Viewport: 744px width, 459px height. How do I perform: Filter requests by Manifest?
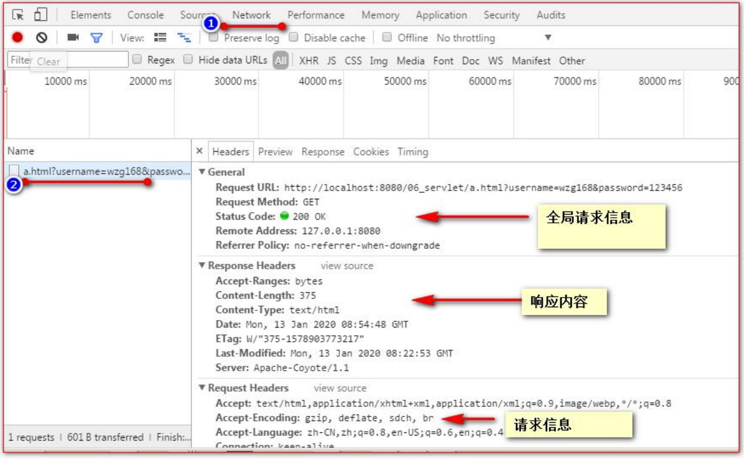click(x=531, y=61)
